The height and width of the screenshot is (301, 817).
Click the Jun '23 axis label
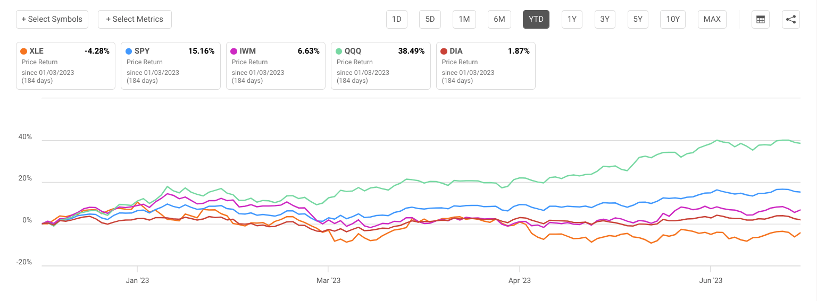tap(711, 281)
